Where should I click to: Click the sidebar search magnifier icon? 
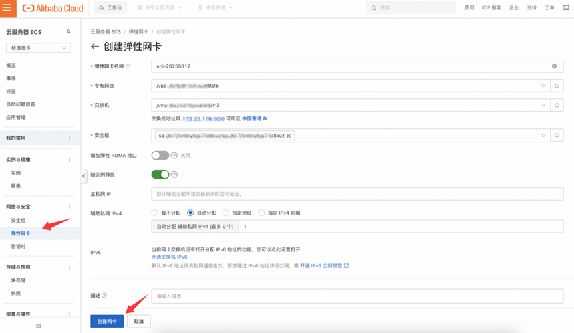click(69, 31)
